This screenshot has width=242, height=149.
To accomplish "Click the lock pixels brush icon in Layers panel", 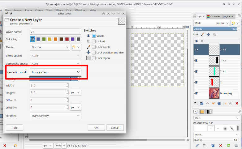I will tap(202, 35).
